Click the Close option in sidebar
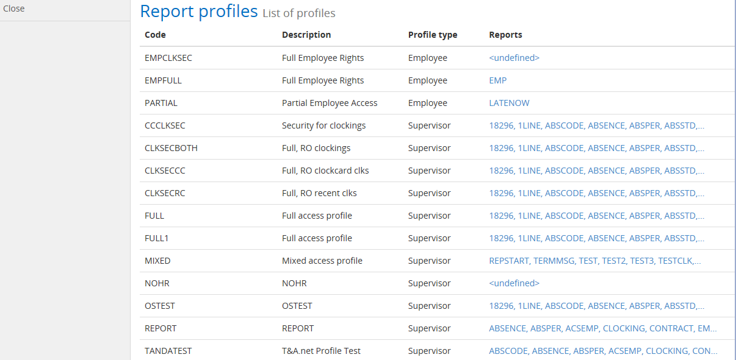This screenshot has height=360, width=736. [x=14, y=9]
